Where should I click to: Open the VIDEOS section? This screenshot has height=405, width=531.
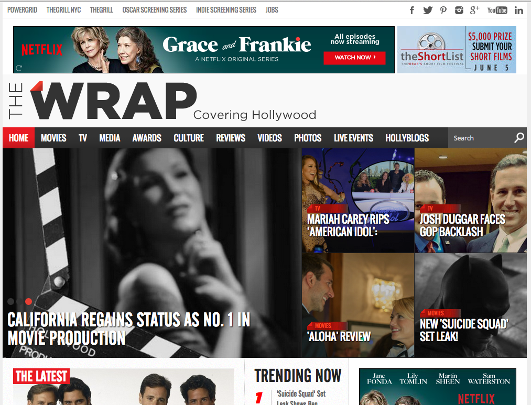[x=269, y=138]
